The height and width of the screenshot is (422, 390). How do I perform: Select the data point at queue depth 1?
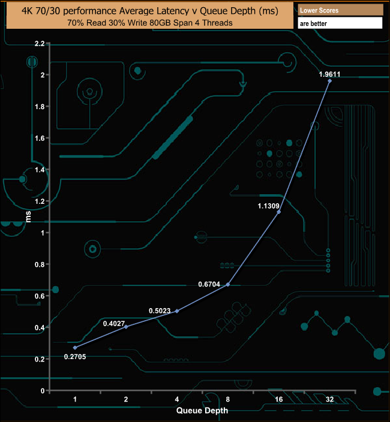pyautogui.click(x=75, y=348)
